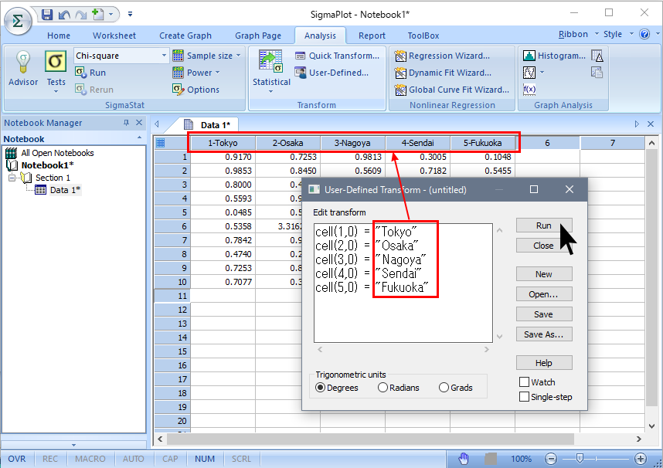Click the Save As... button
Image resolution: width=663 pixels, height=468 pixels.
click(x=544, y=334)
